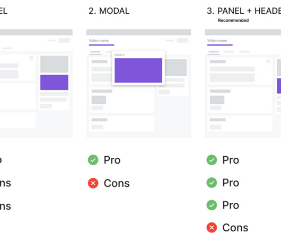Click the purple strip in Panel + Header mockup

279,86
